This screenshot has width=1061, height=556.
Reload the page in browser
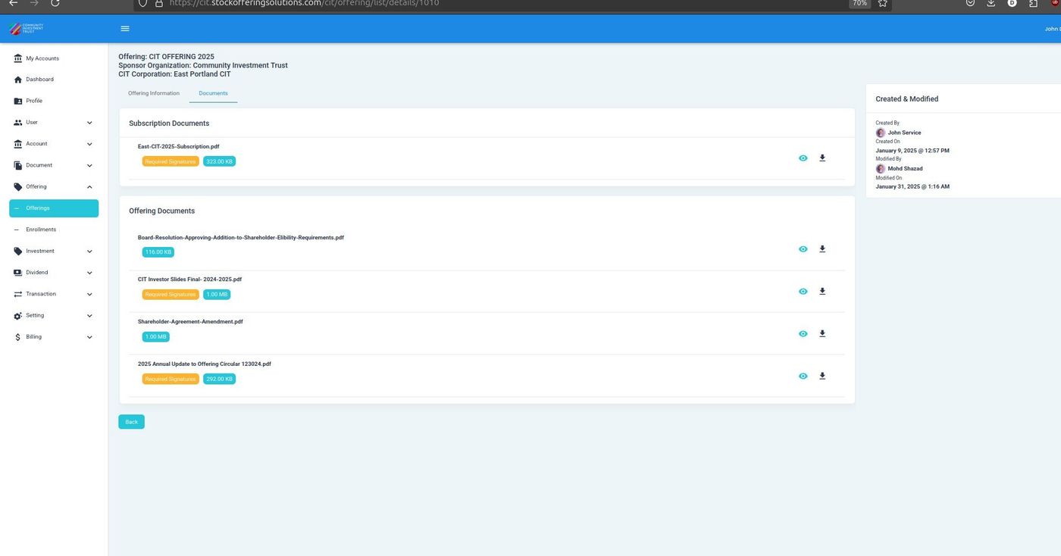point(55,3)
